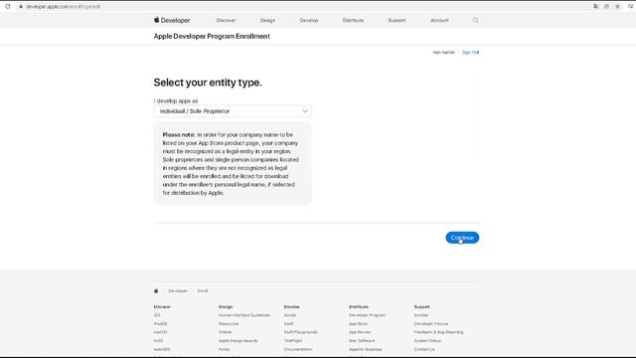This screenshot has width=636, height=358.
Task: Bookmark this page with the star icon
Action: (x=617, y=7)
